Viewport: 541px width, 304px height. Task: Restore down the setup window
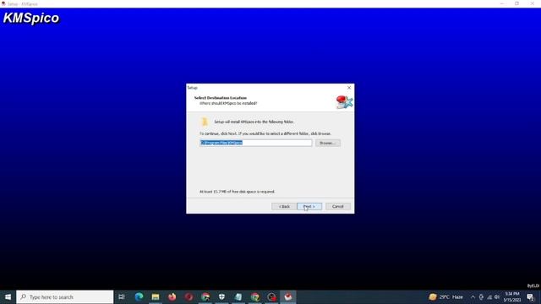[x=516, y=3]
